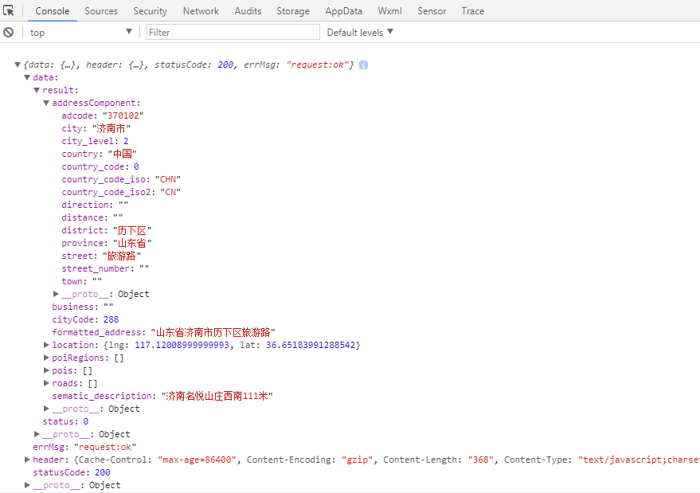Click the city value 济南市
The height and width of the screenshot is (493, 700).
(111, 128)
